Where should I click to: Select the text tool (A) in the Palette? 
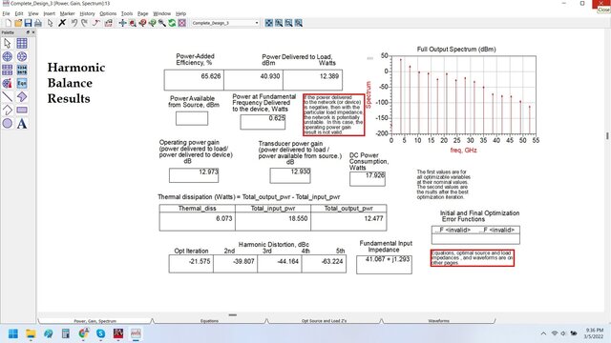pos(22,123)
